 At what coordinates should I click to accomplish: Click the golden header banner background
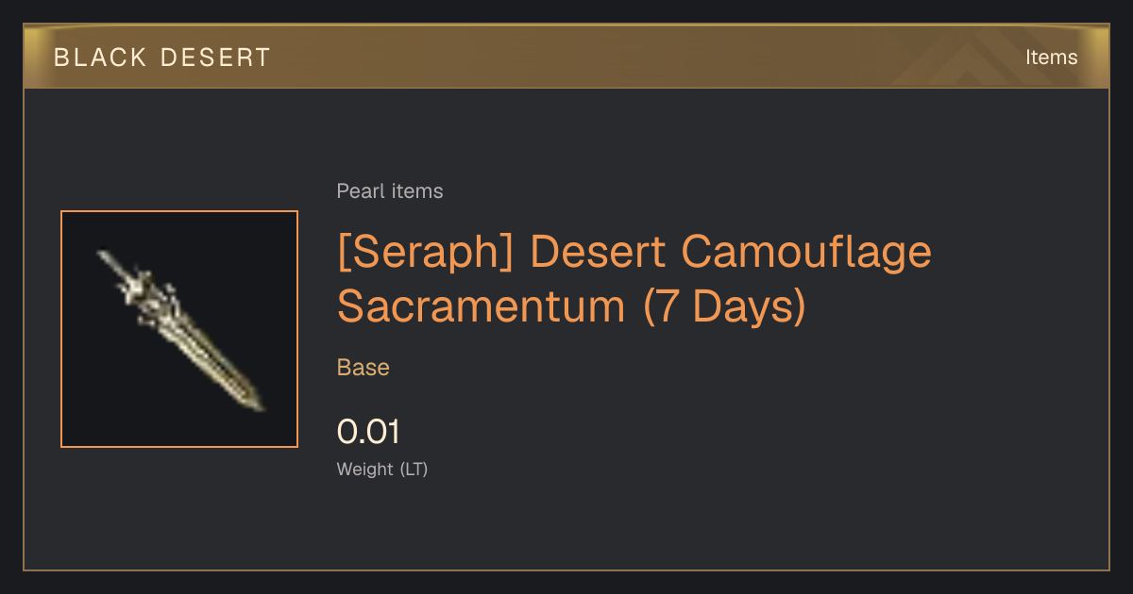tap(566, 57)
